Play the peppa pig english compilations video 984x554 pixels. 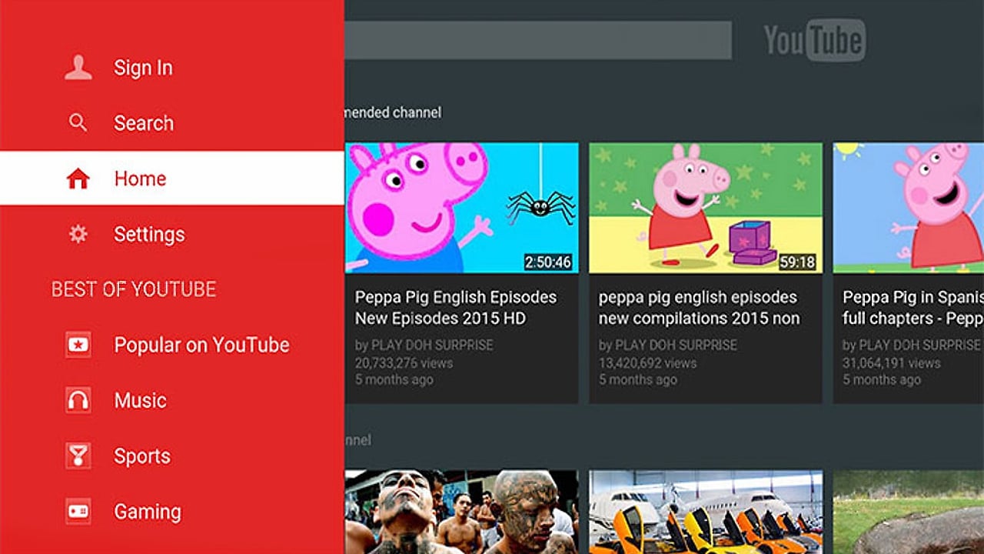(706, 206)
